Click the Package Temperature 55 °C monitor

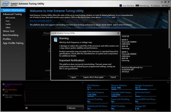[x=146, y=87]
